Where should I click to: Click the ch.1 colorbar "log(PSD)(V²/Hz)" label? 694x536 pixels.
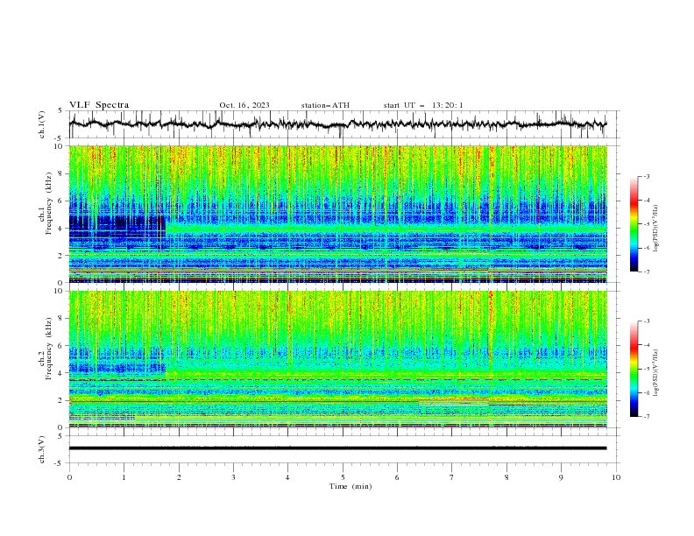click(656, 229)
